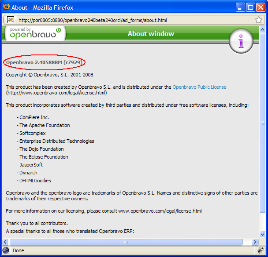Click the vertical scrollbar up arrow
This screenshot has height=257, width=268.
(x=262, y=30)
